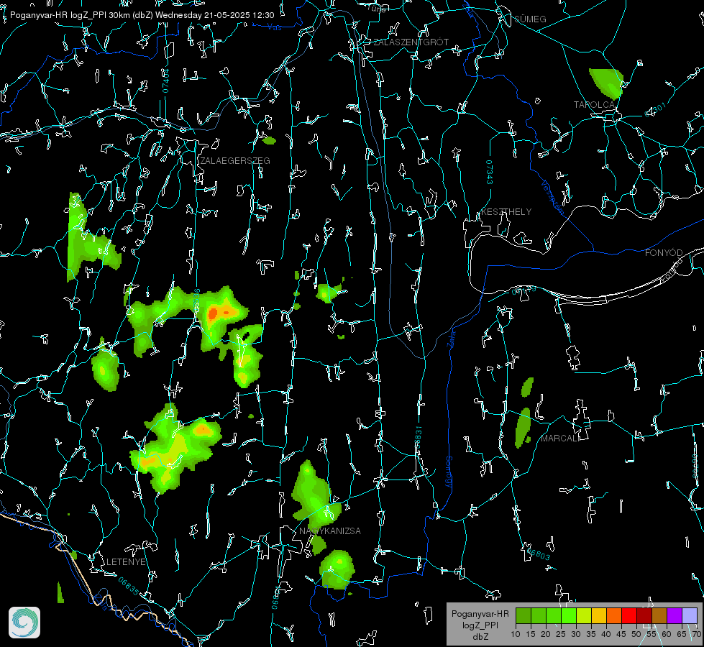Pick the 45-50 dBZ bright red swatch
This screenshot has height=647, width=704.
pos(629,615)
